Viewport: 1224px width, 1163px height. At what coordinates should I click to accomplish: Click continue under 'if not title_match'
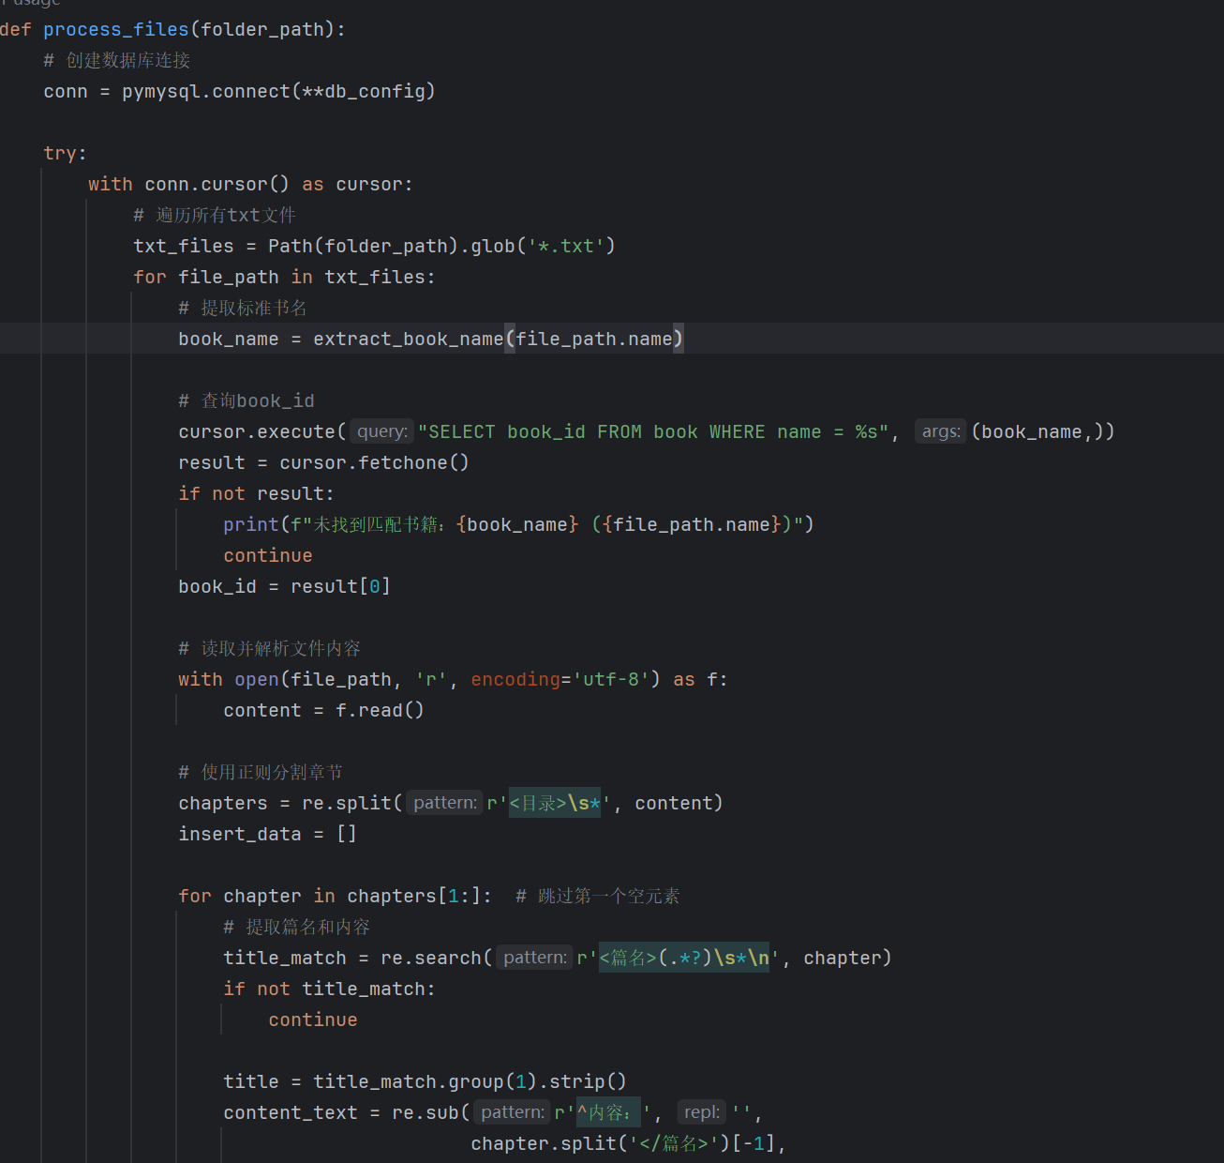tap(313, 1020)
